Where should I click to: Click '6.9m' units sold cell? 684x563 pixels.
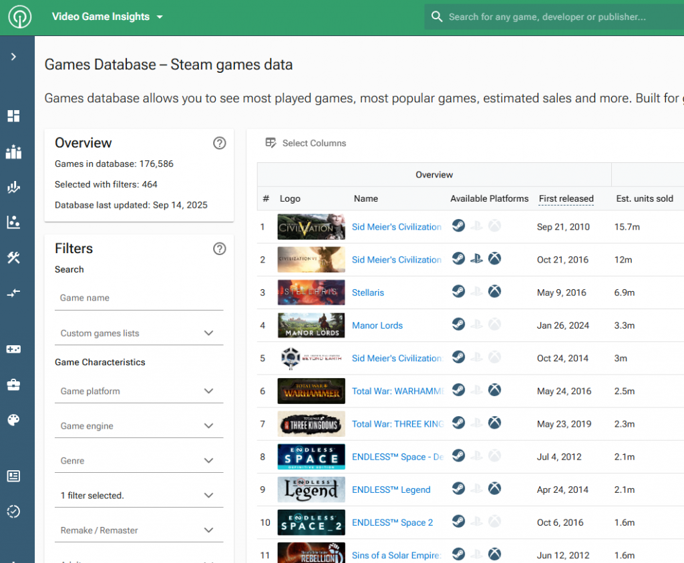coord(625,293)
